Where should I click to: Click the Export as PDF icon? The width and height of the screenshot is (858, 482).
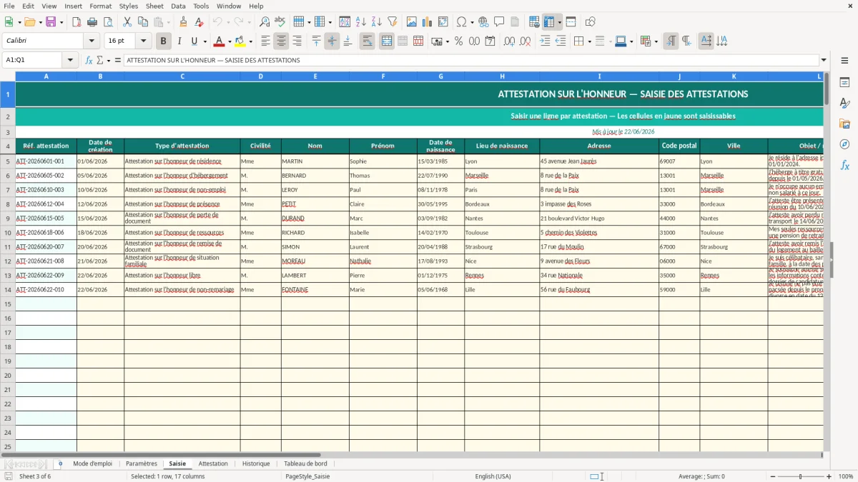click(x=77, y=22)
